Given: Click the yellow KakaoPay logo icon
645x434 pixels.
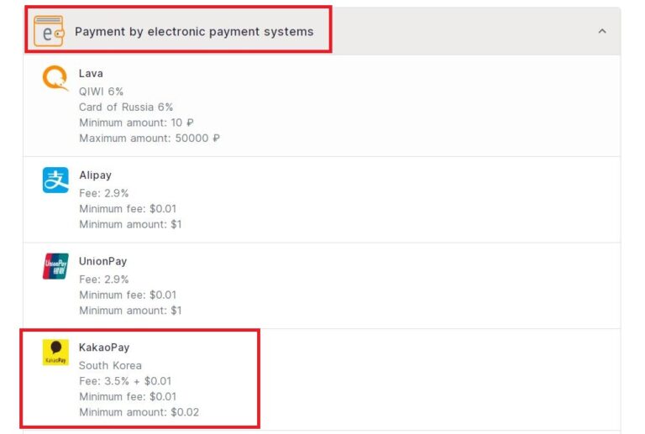Looking at the screenshot, I should pos(55,352).
